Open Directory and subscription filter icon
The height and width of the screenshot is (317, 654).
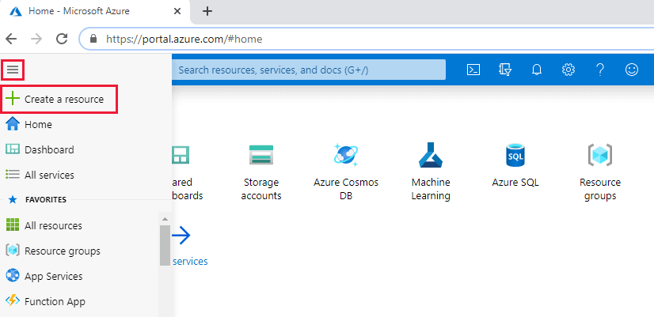coord(504,70)
